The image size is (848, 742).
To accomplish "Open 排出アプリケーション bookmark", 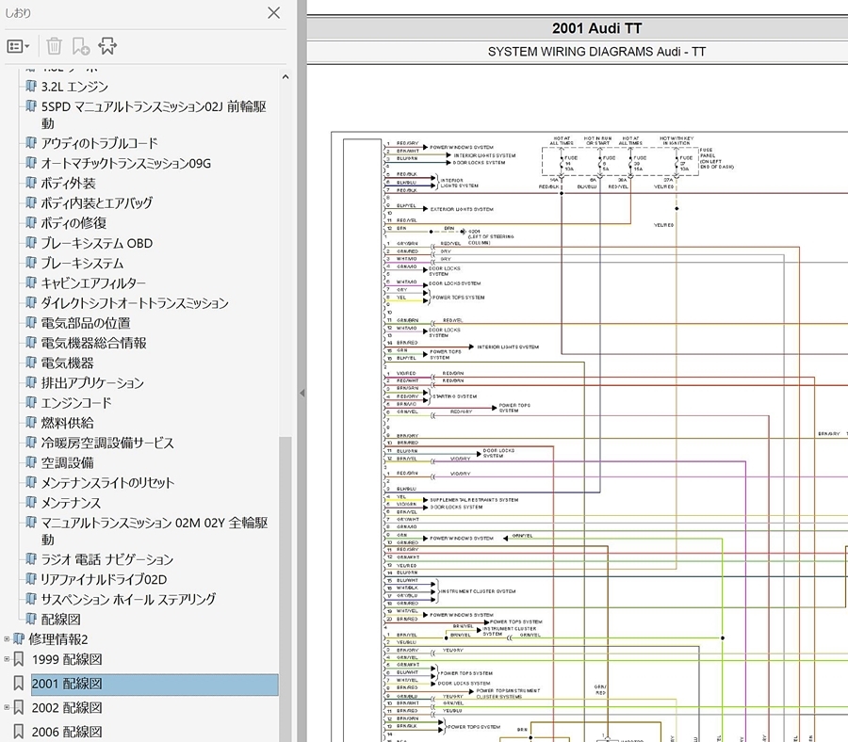I will click(92, 383).
